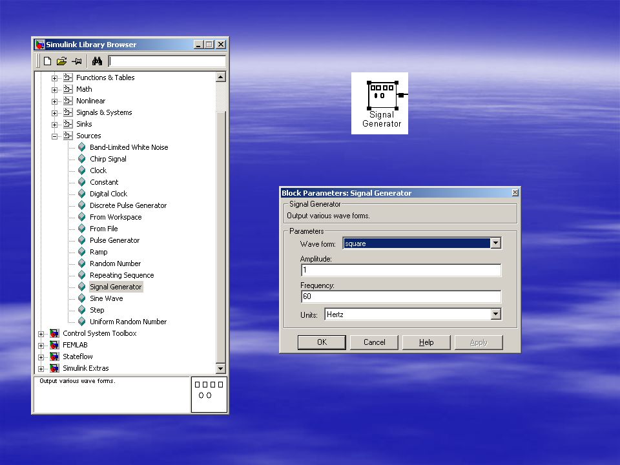Select the Discrete Pulse Generator block icon
620x465 pixels.
coord(82,205)
